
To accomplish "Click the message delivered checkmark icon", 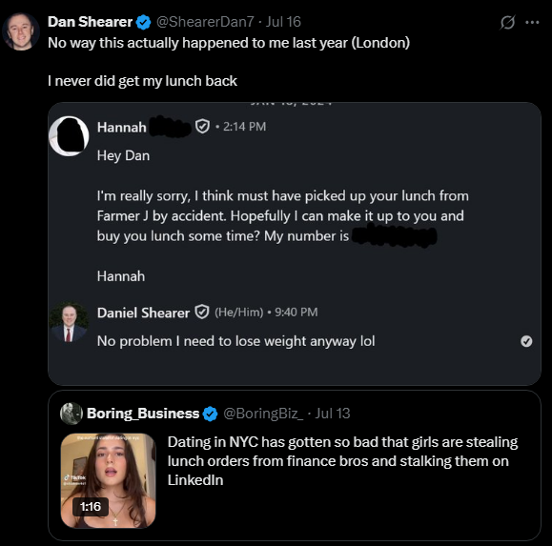I will click(526, 341).
